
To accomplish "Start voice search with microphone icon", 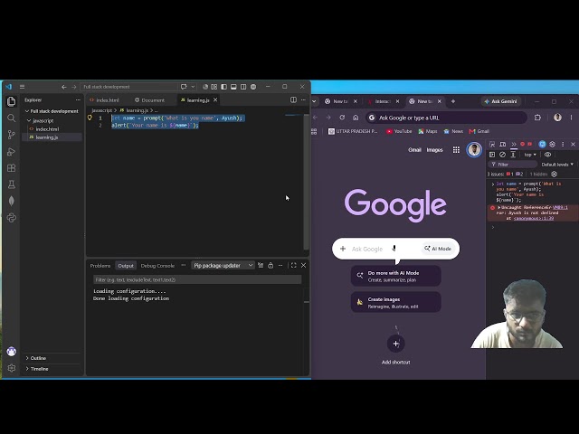I will 394,249.
